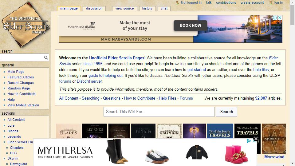Screen dimensions: 295x166
Task: Open the Skyrim game cover tile
Action: tap(143, 131)
